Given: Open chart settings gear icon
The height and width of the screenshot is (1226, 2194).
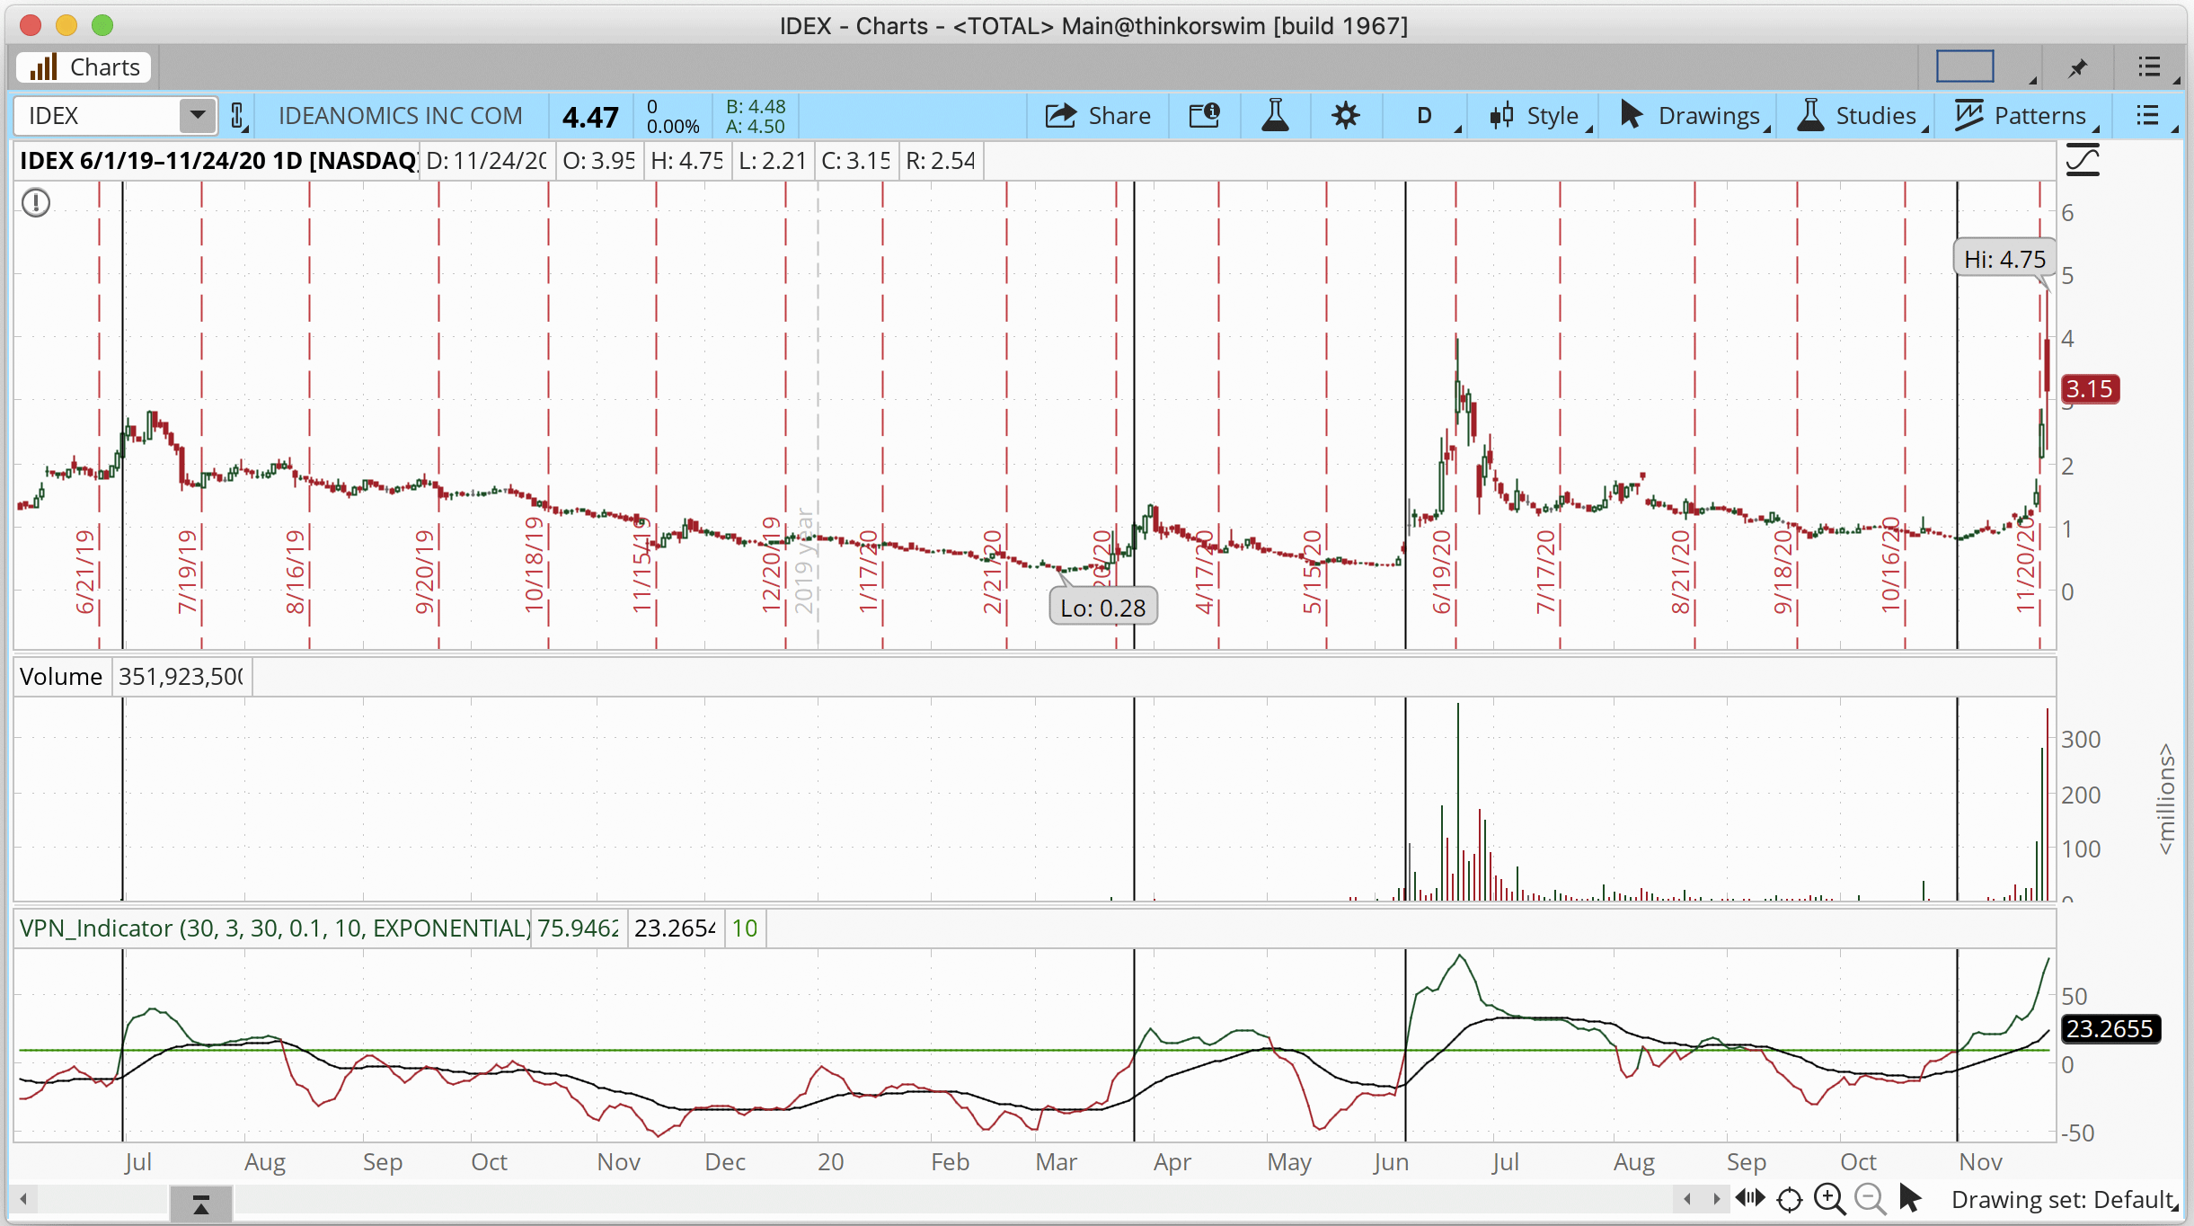Looking at the screenshot, I should click(1345, 116).
